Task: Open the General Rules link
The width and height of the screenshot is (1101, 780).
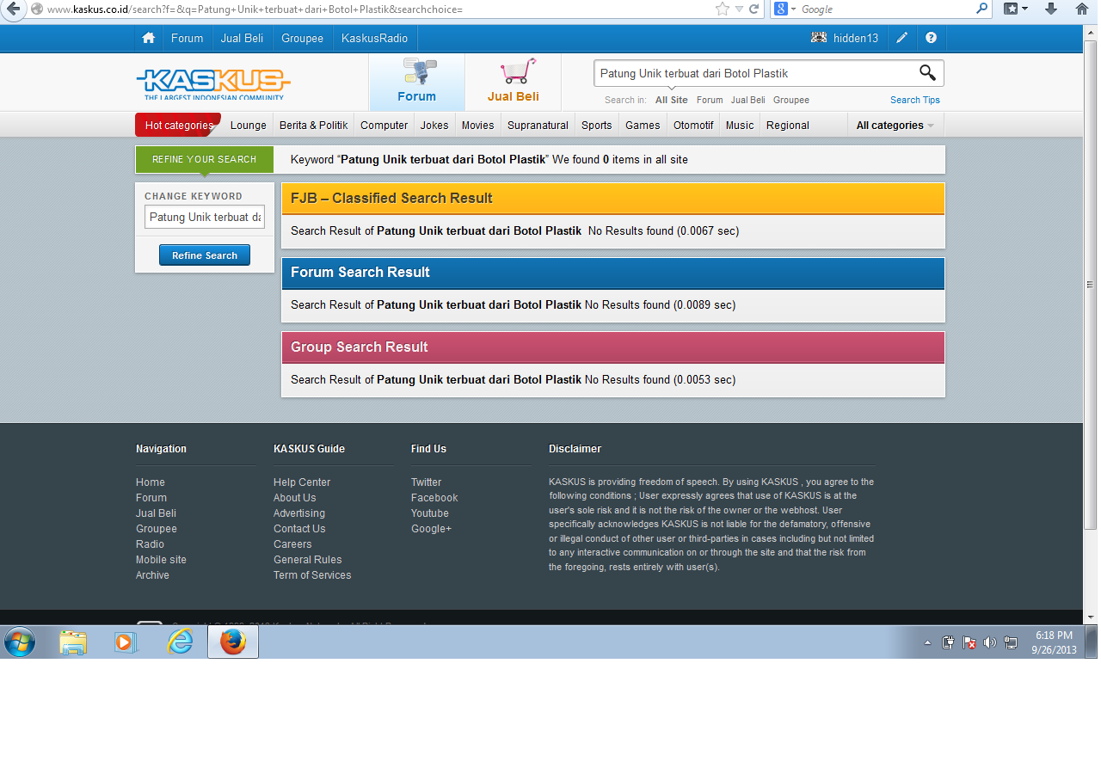Action: 308,560
